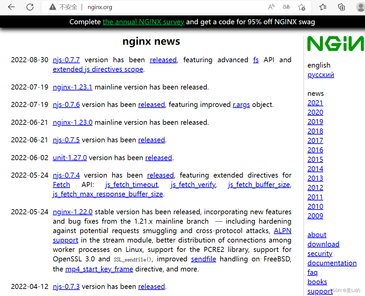
Task: Activate the Read aloud feature
Action: coord(271,7)
